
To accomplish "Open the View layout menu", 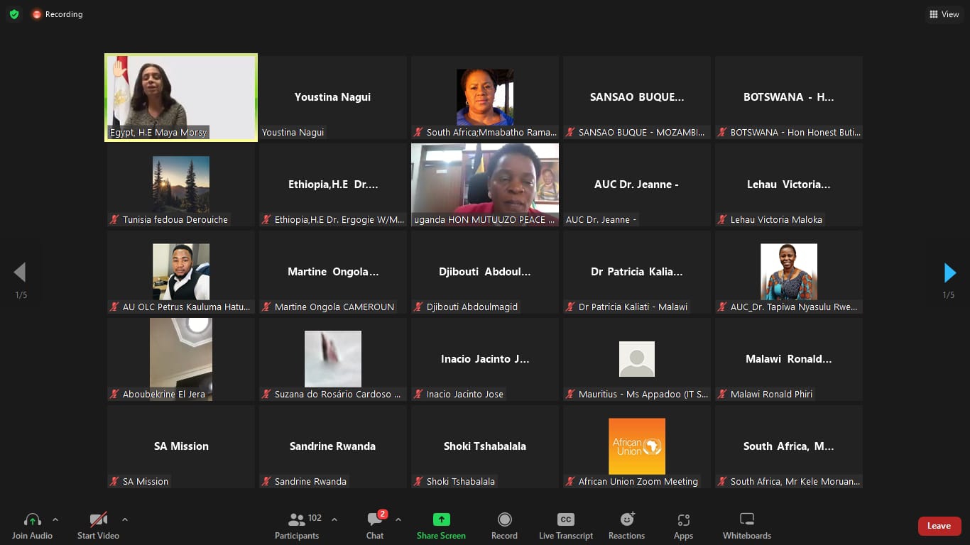I will pos(944,14).
